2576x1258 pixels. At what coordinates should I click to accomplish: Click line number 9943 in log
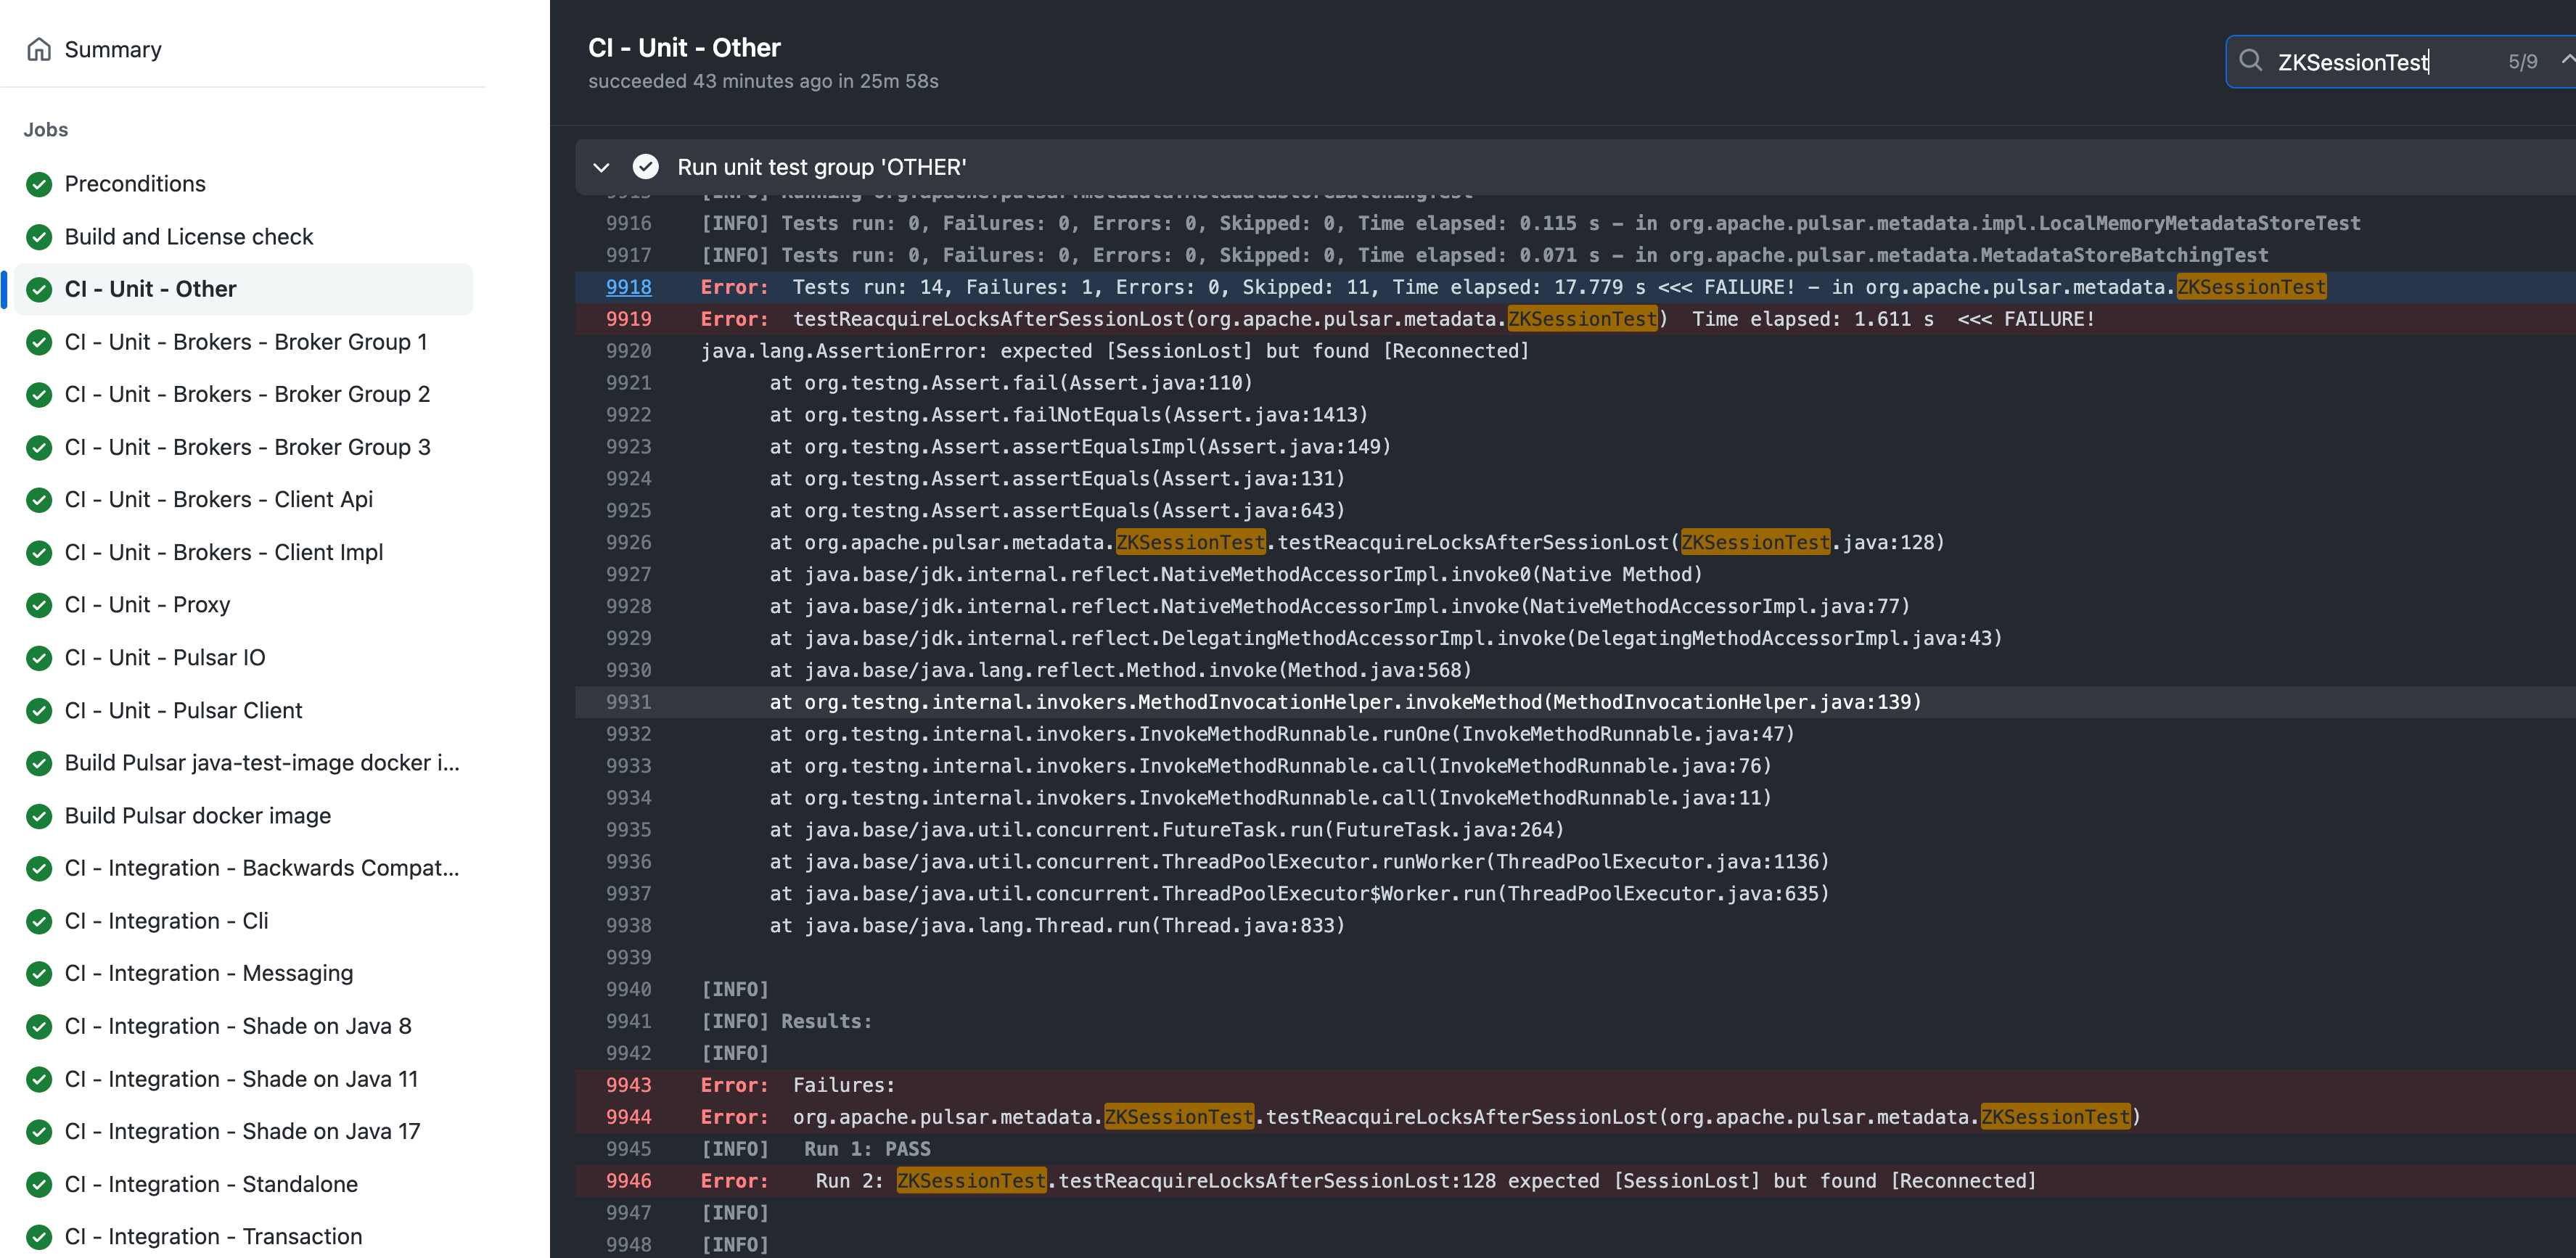[x=628, y=1085]
